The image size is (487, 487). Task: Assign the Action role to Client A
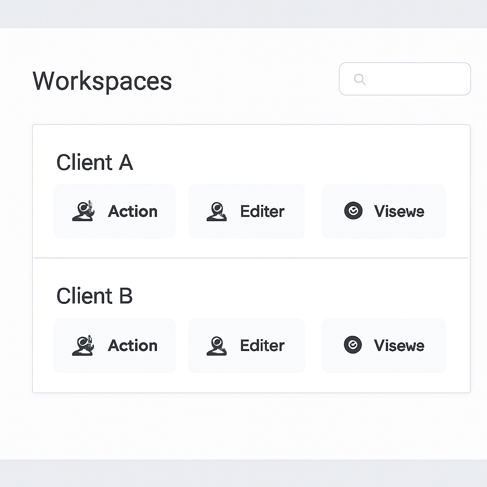tap(115, 211)
